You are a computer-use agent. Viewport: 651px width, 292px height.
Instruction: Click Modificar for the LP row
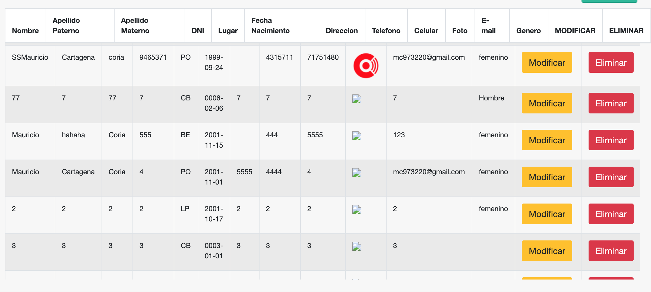point(547,214)
